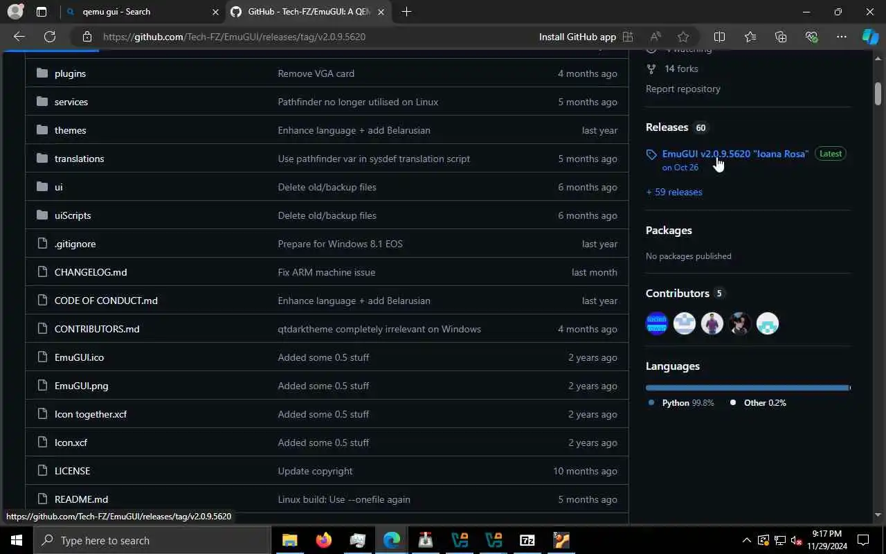Click the EmuGUI.png file icon
Screen dimensions: 886x554
42,386
